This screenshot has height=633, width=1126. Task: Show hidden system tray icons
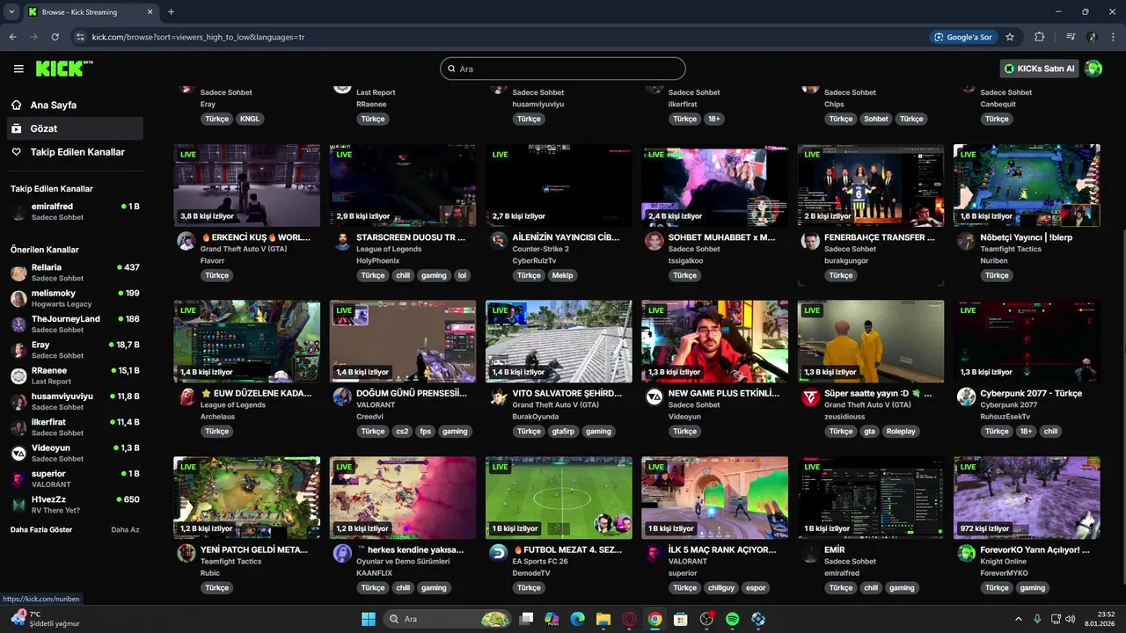tap(1019, 619)
